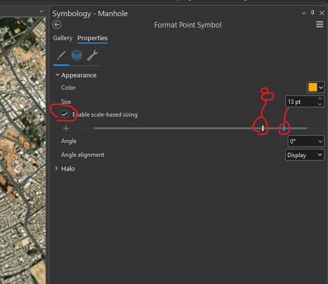328x284 pixels.
Task: Open the Angle dropdown
Action: pyautogui.click(x=306, y=142)
